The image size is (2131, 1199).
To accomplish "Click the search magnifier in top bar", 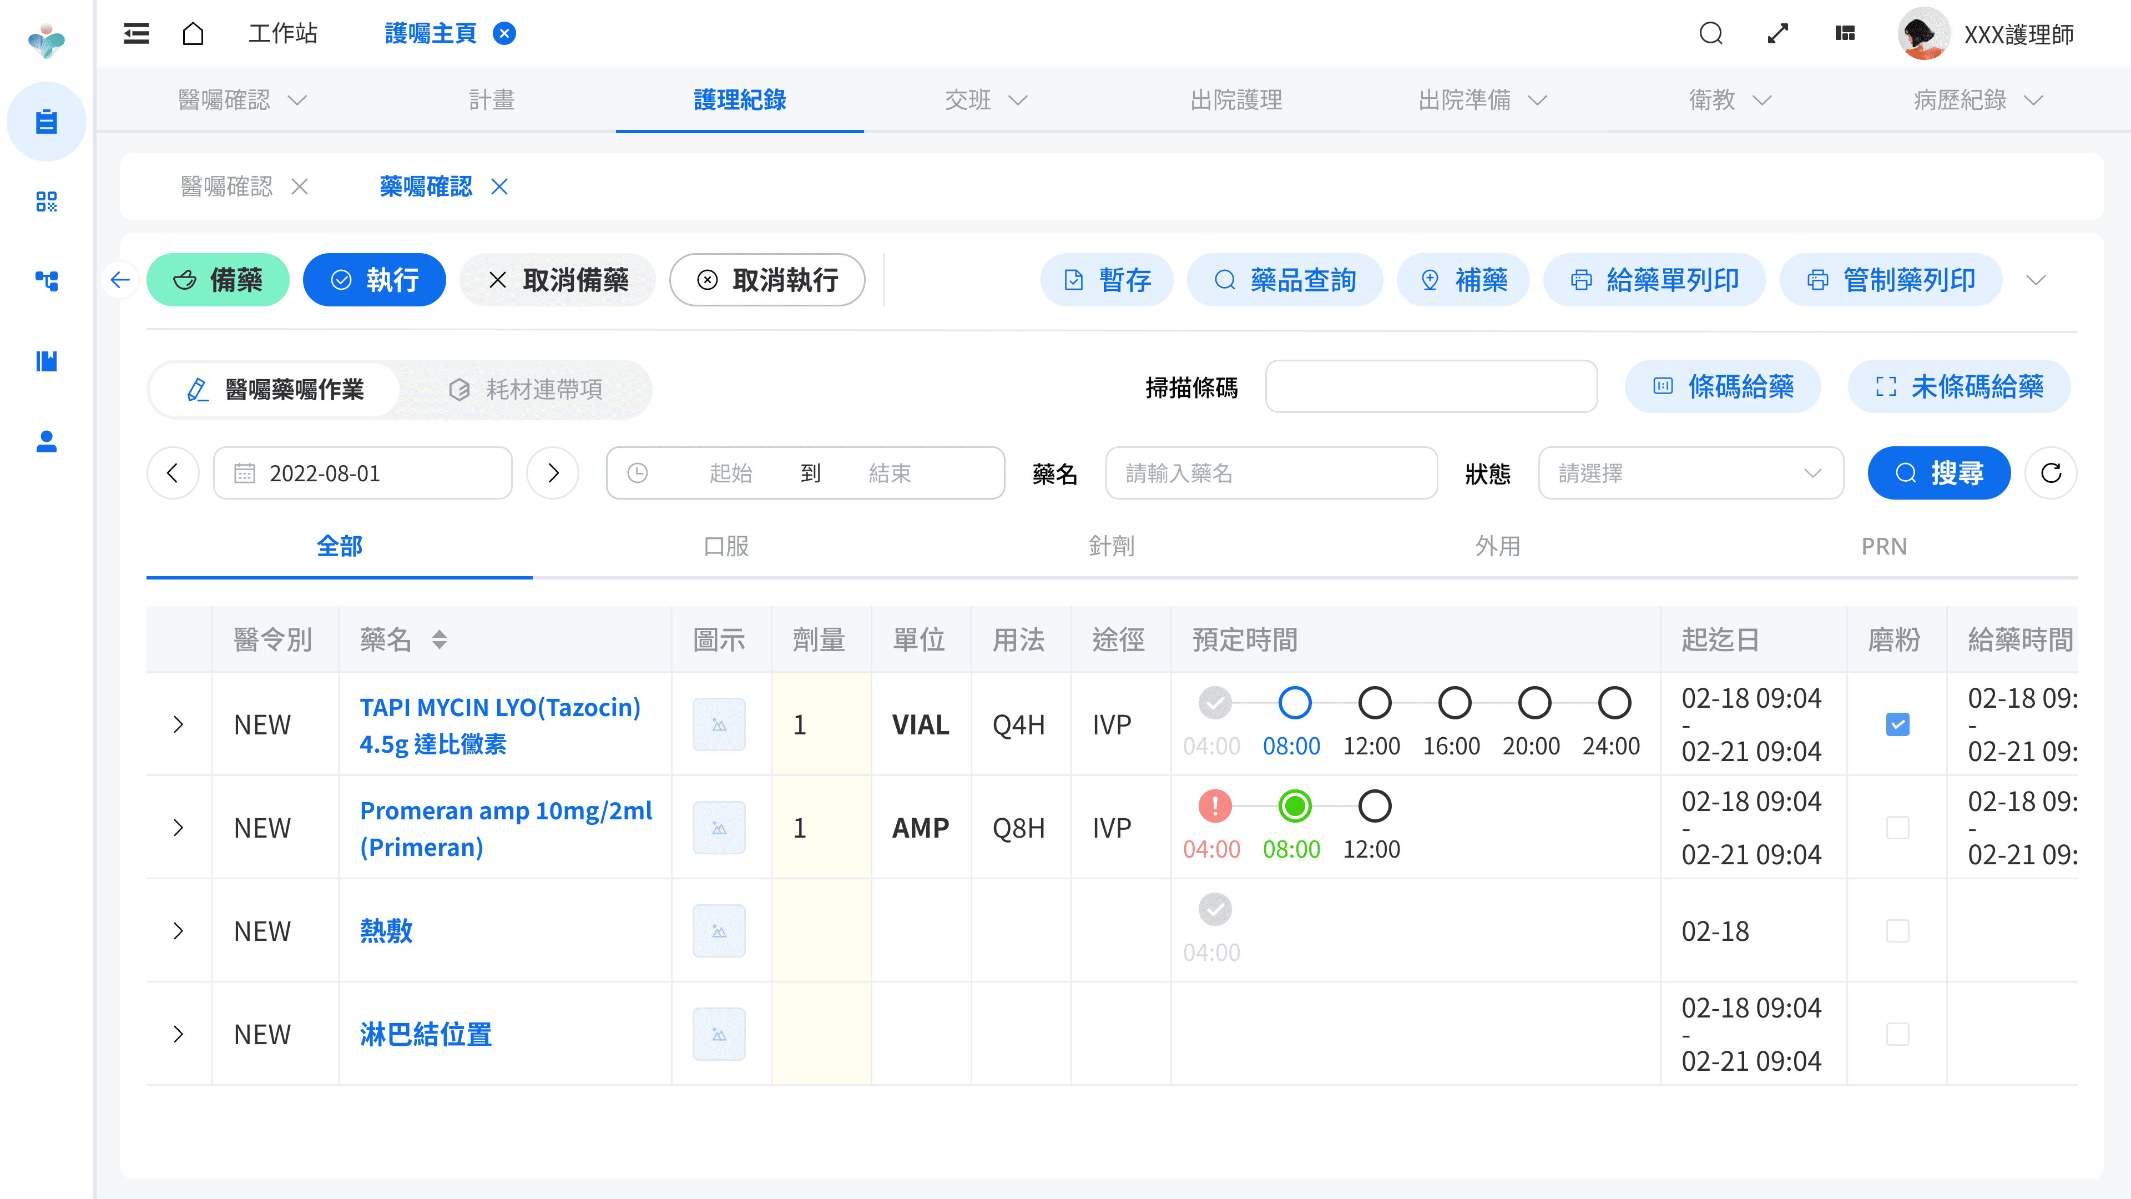I will (1711, 33).
